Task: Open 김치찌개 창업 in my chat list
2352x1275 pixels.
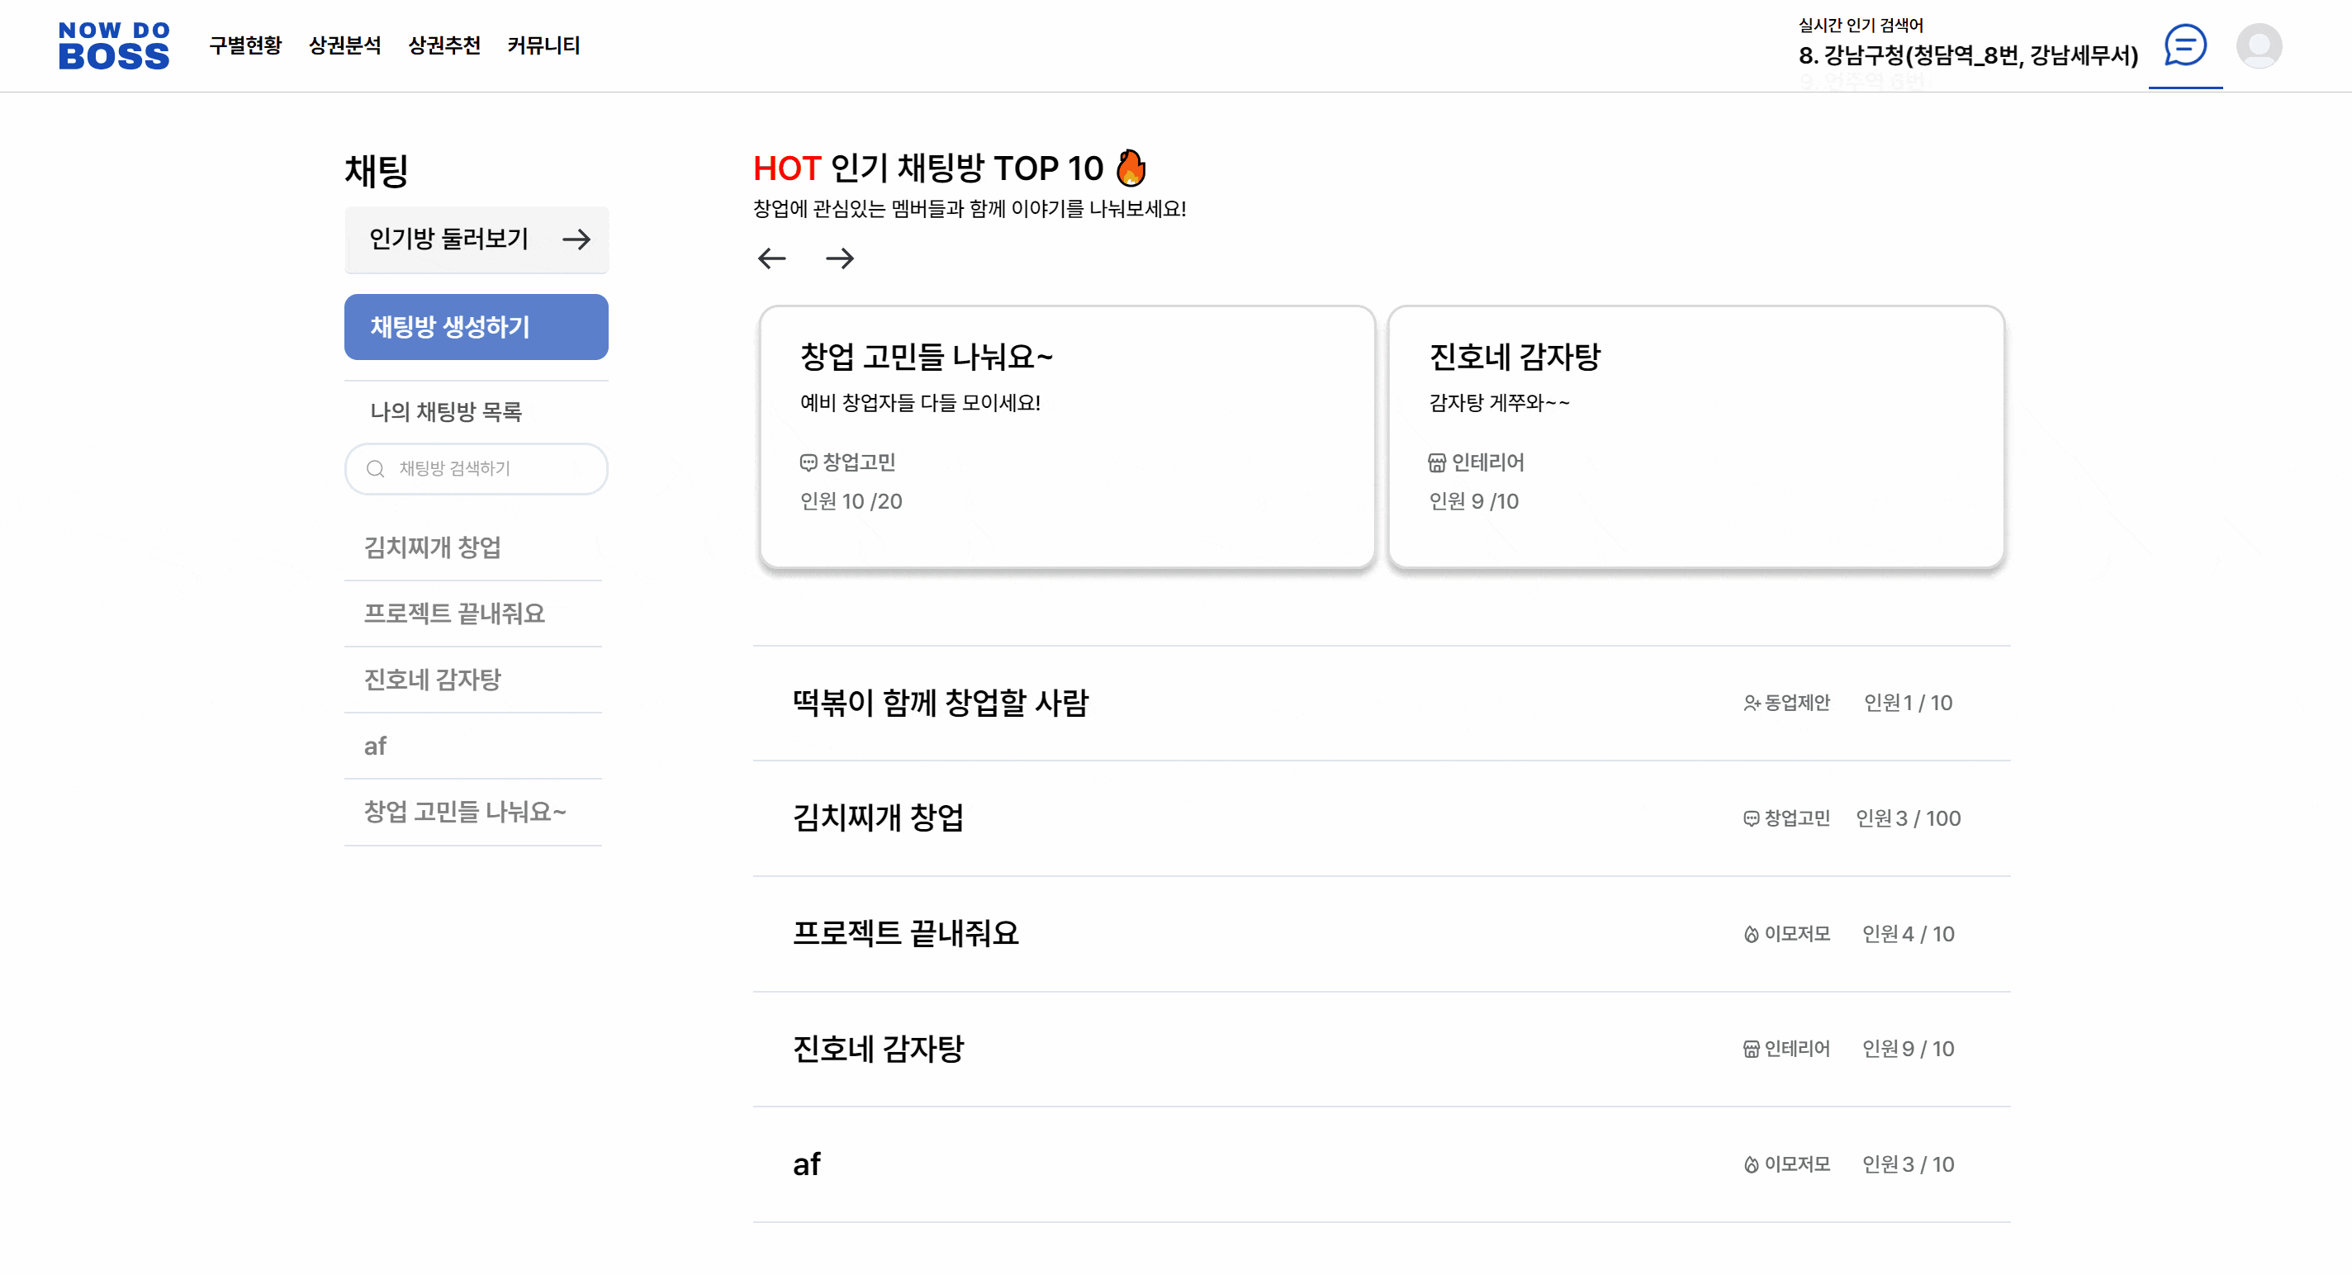Action: pos(433,547)
